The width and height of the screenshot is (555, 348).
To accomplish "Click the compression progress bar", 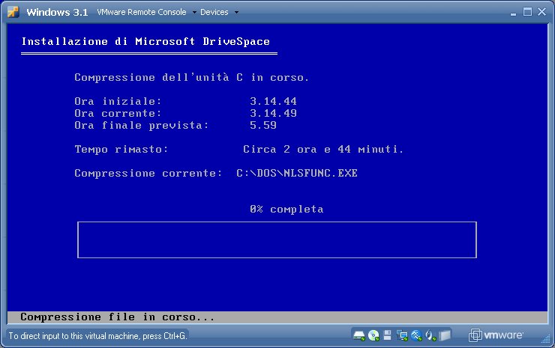I will pyautogui.click(x=277, y=239).
